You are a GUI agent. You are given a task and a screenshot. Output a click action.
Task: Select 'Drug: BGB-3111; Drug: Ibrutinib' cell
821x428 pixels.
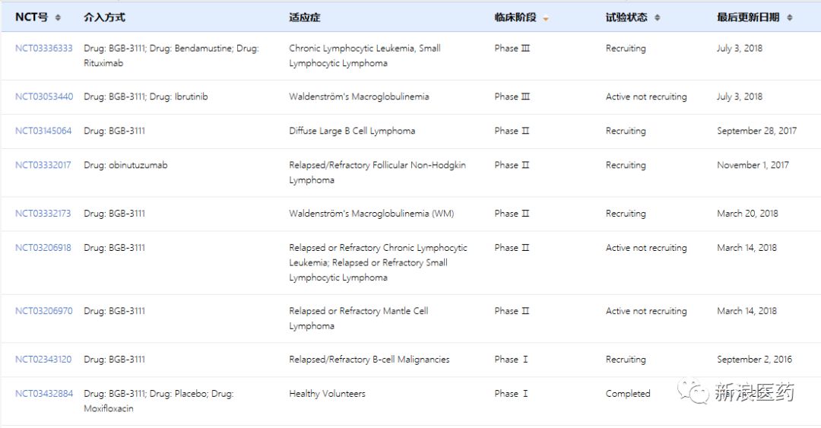[x=145, y=97]
